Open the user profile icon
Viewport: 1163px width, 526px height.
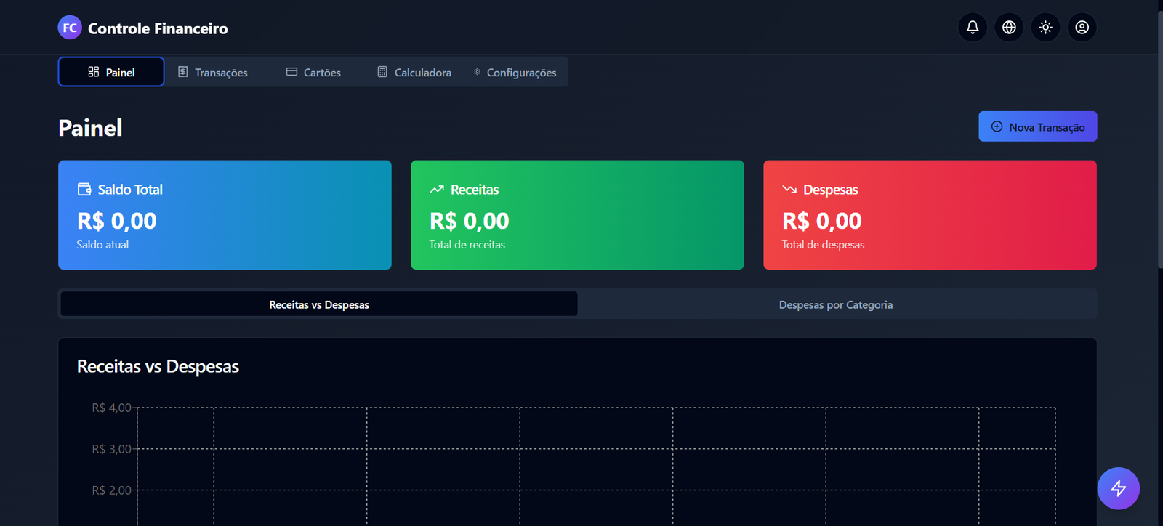click(x=1082, y=28)
